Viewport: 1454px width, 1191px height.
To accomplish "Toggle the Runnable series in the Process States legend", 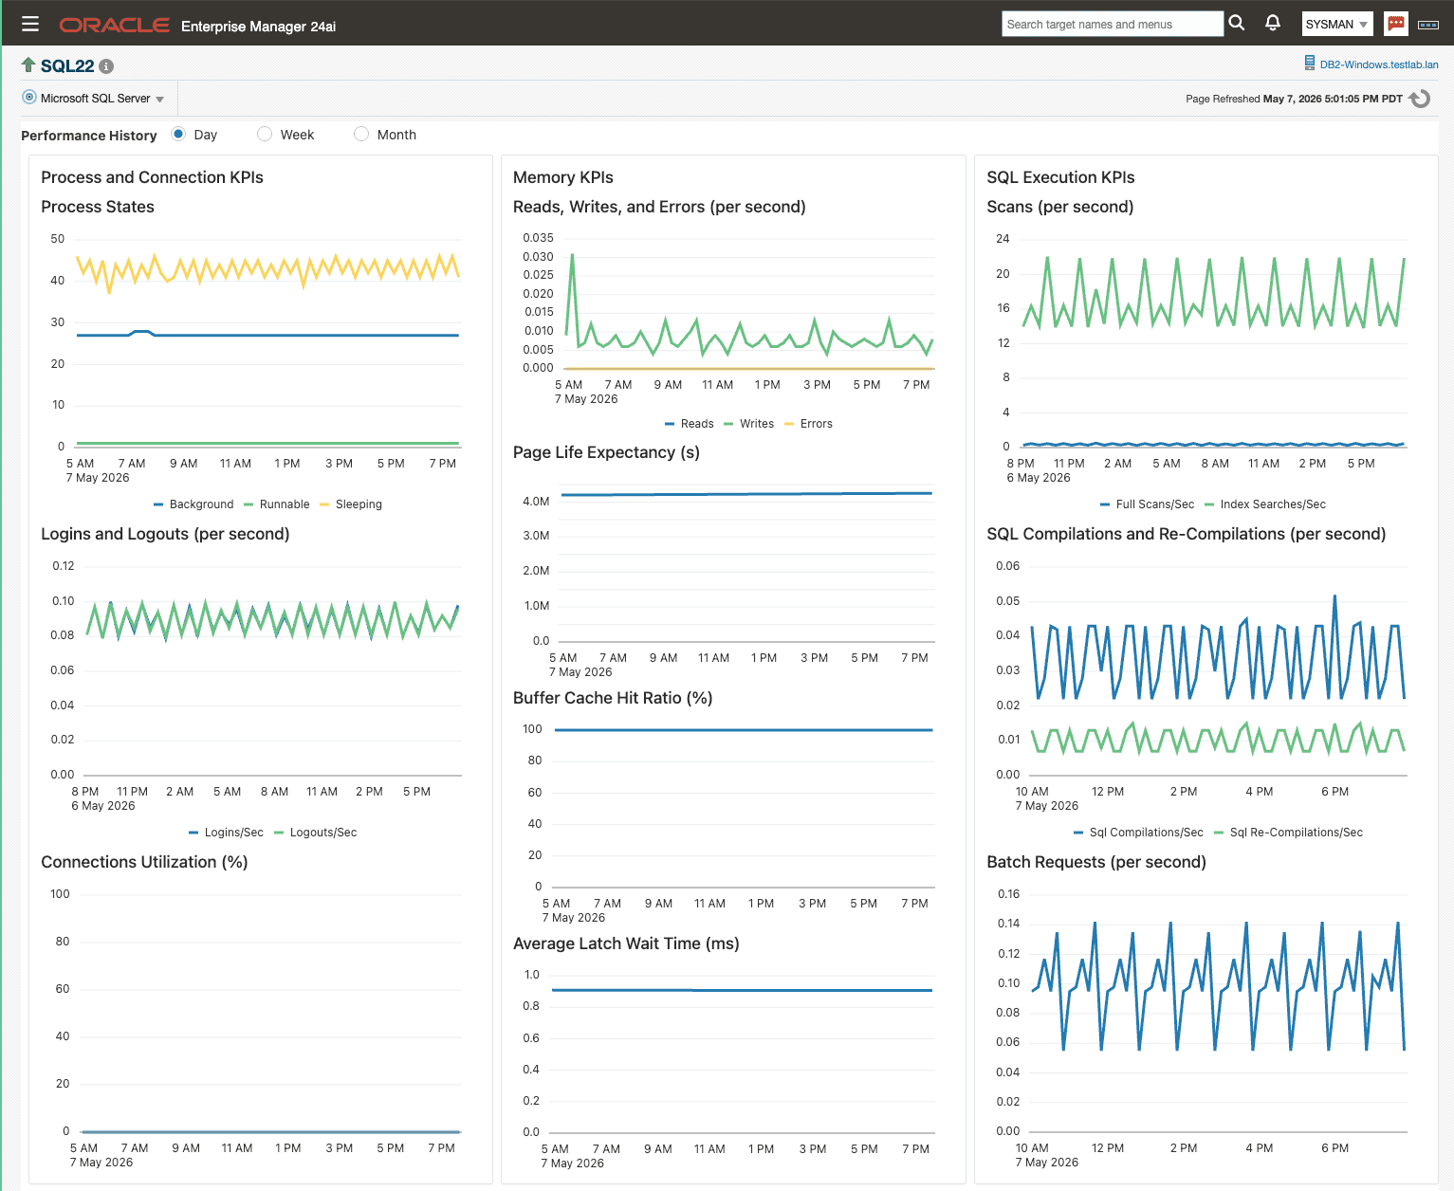I will 277,504.
